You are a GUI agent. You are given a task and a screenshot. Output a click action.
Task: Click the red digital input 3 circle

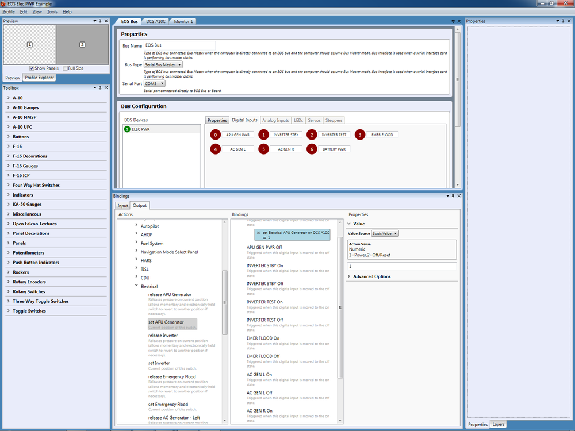click(x=360, y=134)
